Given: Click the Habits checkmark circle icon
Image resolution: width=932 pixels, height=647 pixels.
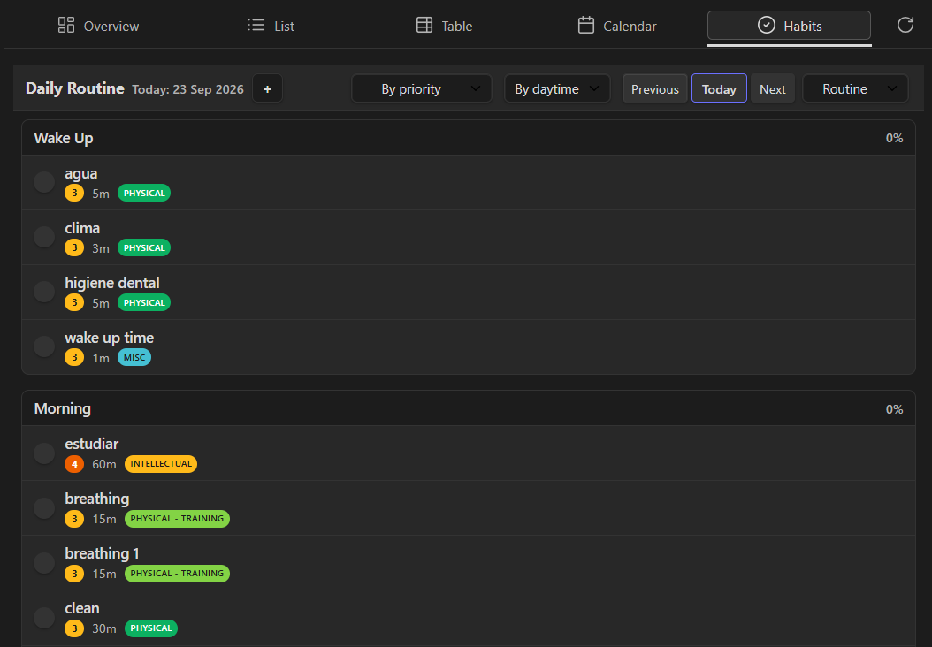Looking at the screenshot, I should [766, 25].
